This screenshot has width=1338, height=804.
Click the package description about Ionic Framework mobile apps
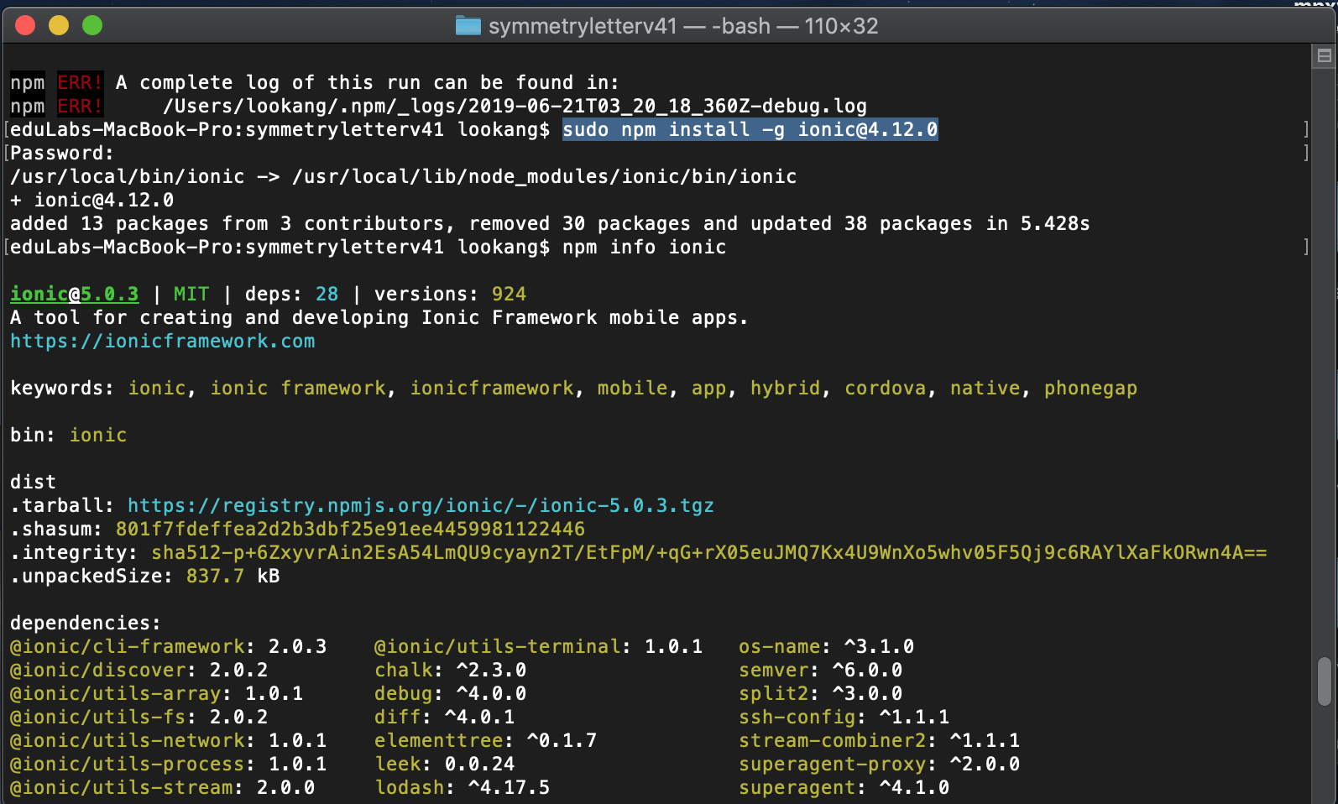pyautogui.click(x=379, y=318)
